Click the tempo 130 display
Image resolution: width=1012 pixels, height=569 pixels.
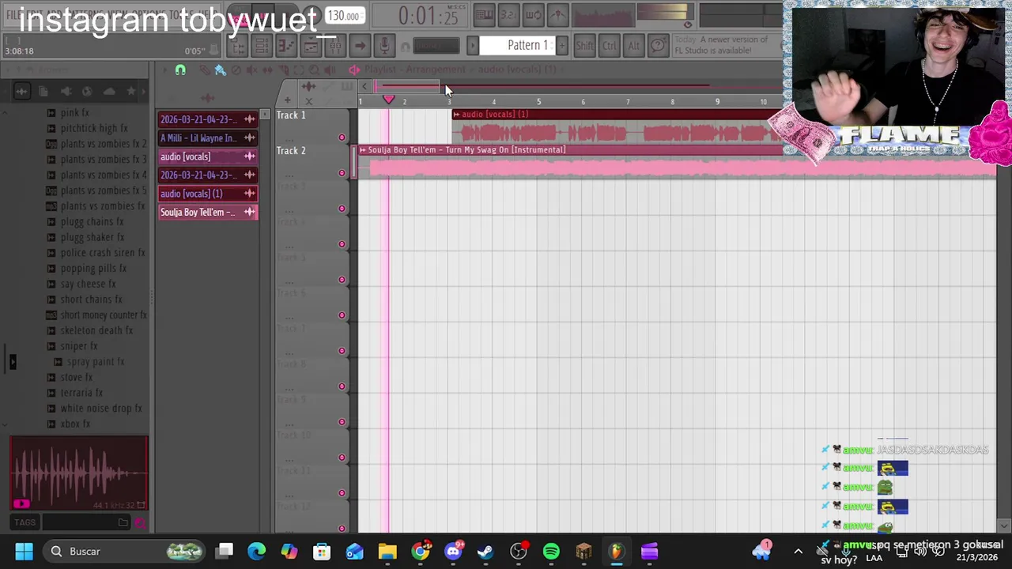point(345,16)
